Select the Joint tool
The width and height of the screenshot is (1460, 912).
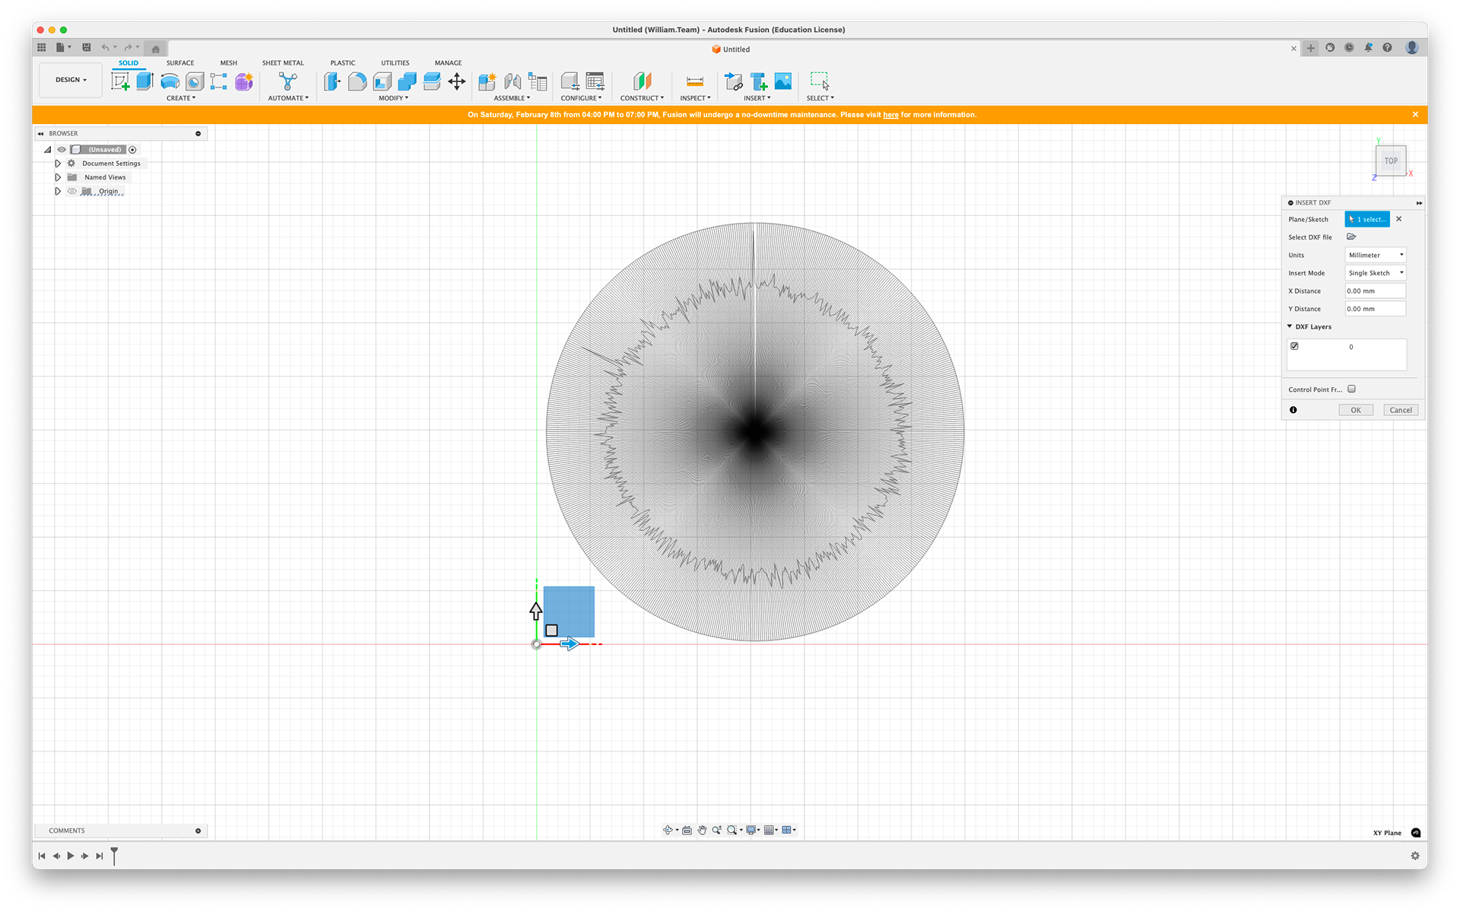pos(513,81)
